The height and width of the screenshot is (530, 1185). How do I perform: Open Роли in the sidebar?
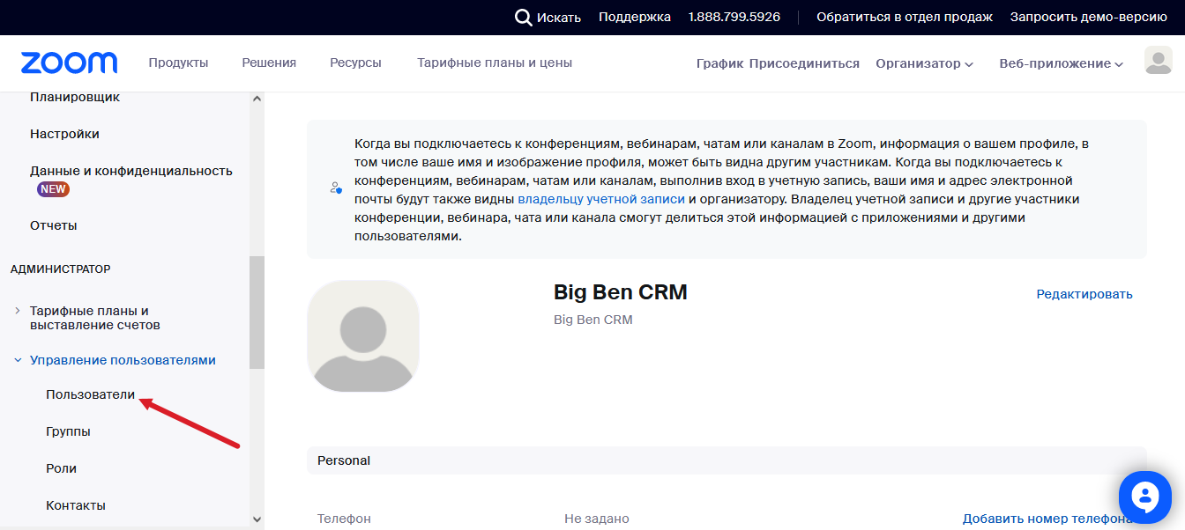pyautogui.click(x=61, y=468)
